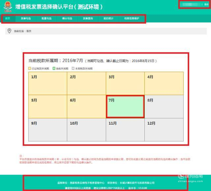Choose the 11月 month cell
This screenshot has width=211, height=191.
point(125,130)
